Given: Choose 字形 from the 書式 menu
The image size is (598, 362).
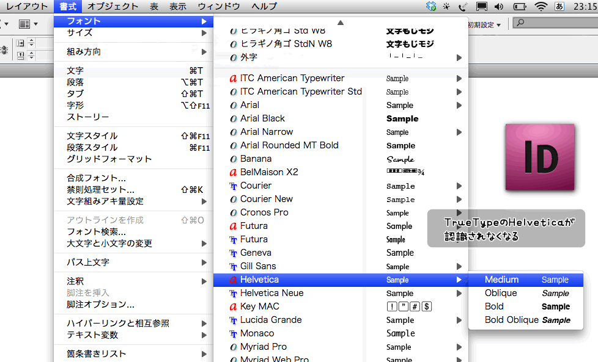Looking at the screenshot, I should click(133, 106).
